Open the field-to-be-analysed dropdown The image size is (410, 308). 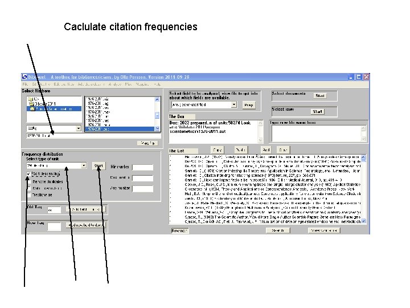click(x=234, y=105)
